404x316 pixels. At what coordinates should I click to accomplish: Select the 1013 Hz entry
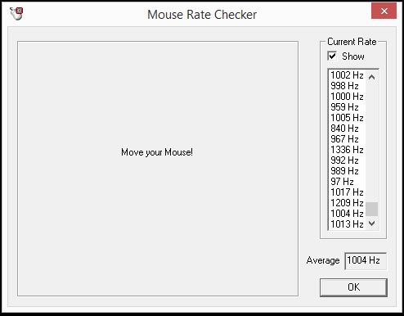pyautogui.click(x=347, y=224)
